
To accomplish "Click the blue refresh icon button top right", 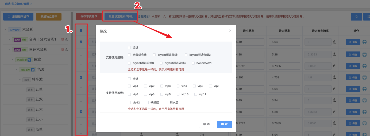I will coord(356,17).
